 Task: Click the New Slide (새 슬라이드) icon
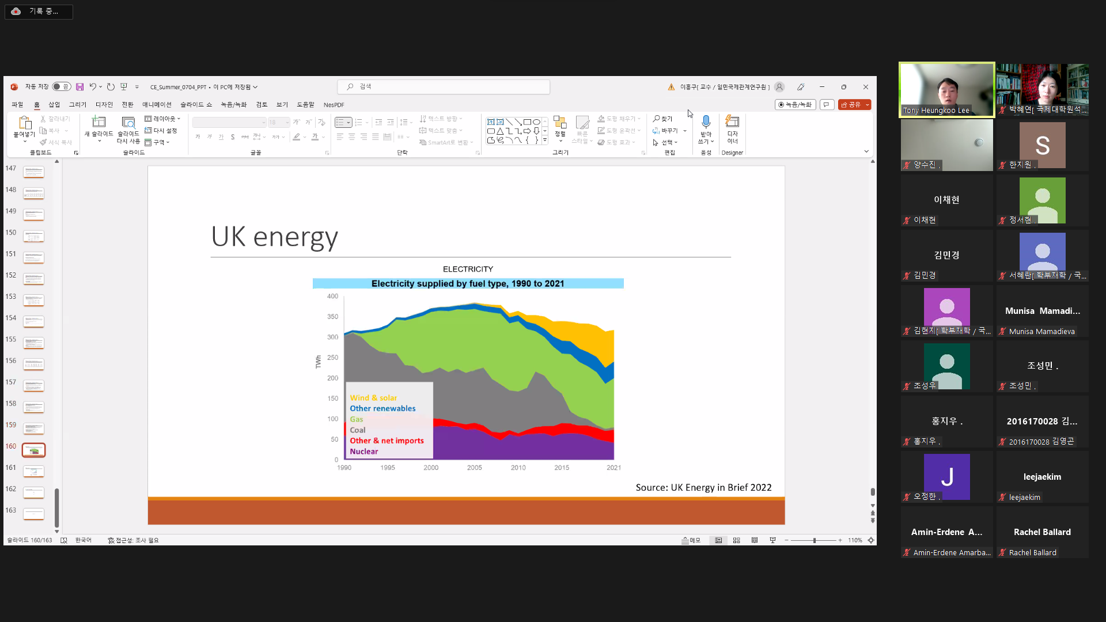pyautogui.click(x=99, y=122)
